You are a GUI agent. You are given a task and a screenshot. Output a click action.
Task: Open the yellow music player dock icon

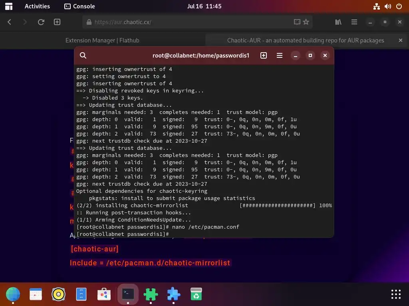[58, 294]
